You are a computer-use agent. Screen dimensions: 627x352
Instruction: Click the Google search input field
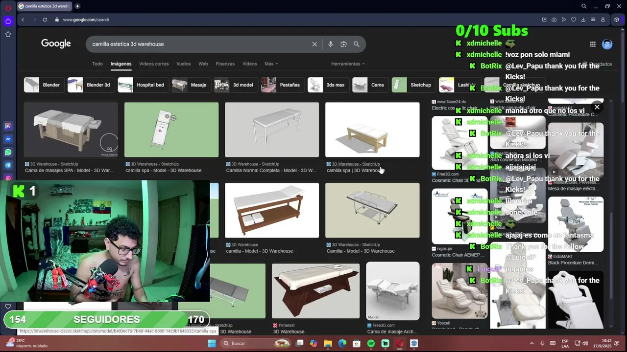coord(200,44)
